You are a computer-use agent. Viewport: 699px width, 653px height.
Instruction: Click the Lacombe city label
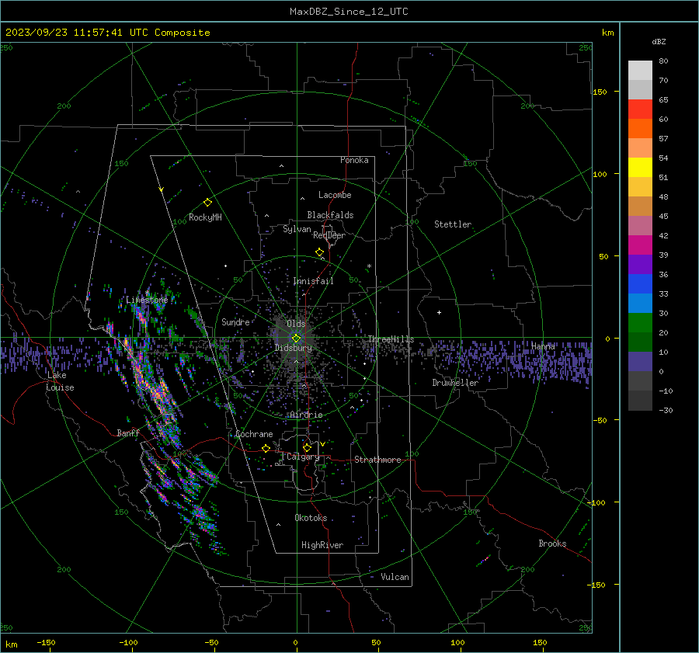[x=335, y=195]
